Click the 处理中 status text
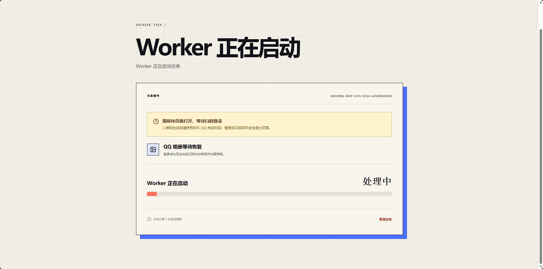The height and width of the screenshot is (269, 543). pyautogui.click(x=377, y=181)
